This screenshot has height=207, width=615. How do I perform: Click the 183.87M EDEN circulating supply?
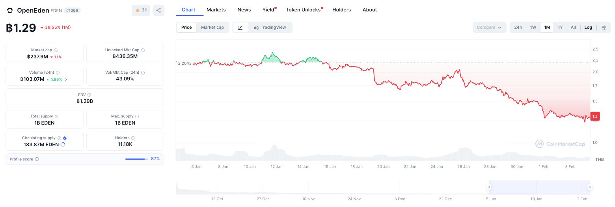41,145
